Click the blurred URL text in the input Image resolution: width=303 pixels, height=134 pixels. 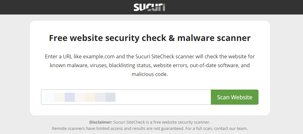pos(80,97)
